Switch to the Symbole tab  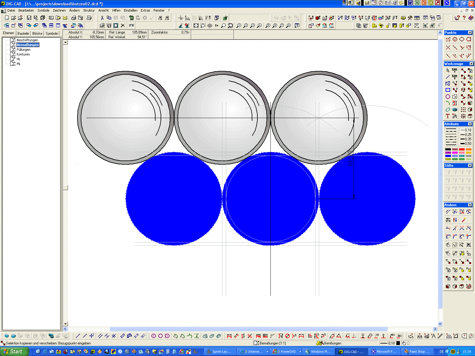click(x=52, y=34)
